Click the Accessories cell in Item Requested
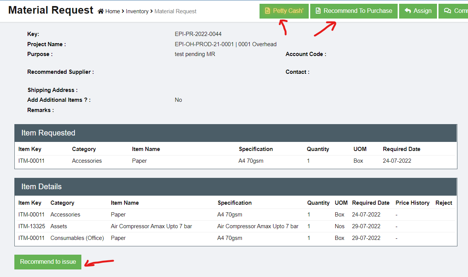Viewport: 468px width, 277px height. (x=87, y=161)
